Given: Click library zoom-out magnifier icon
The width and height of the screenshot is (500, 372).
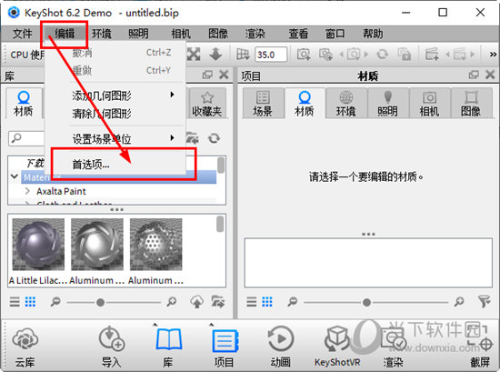Looking at the screenshot, I should pyautogui.click(x=55, y=301).
